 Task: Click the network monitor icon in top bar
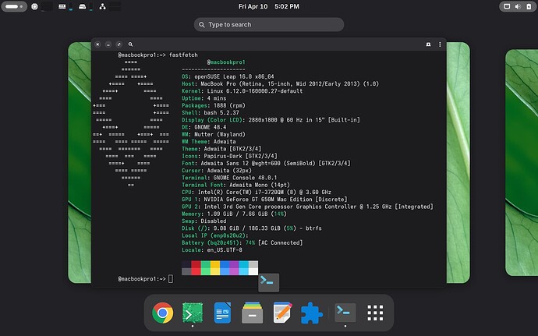pos(102,6)
